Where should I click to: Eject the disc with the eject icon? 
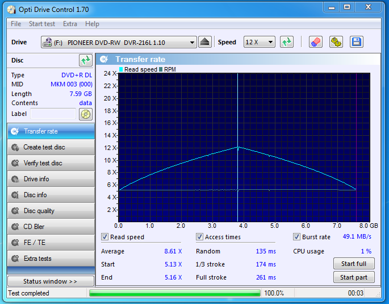point(204,42)
